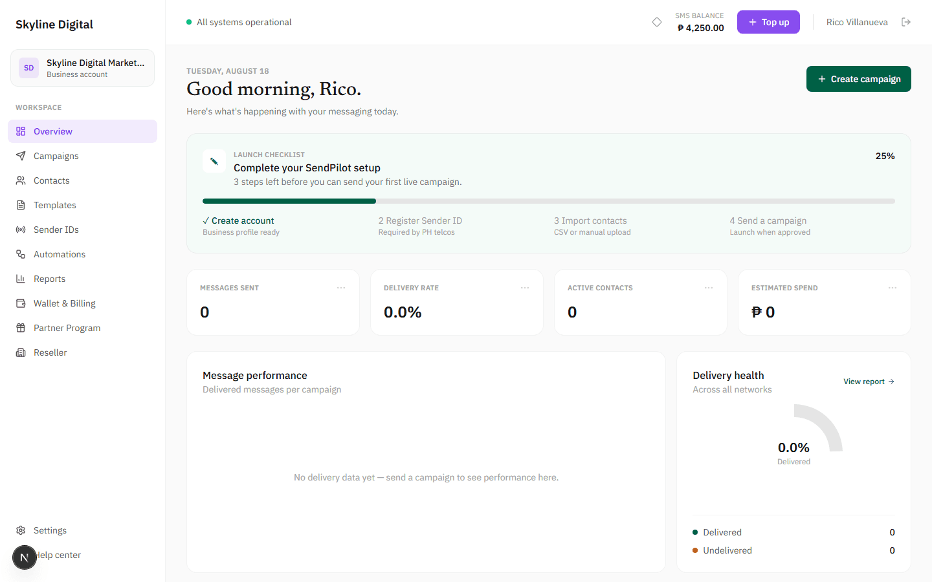932x582 pixels.
Task: Click the SMS balance amount ₱ 4,250.00
Action: click(x=700, y=28)
